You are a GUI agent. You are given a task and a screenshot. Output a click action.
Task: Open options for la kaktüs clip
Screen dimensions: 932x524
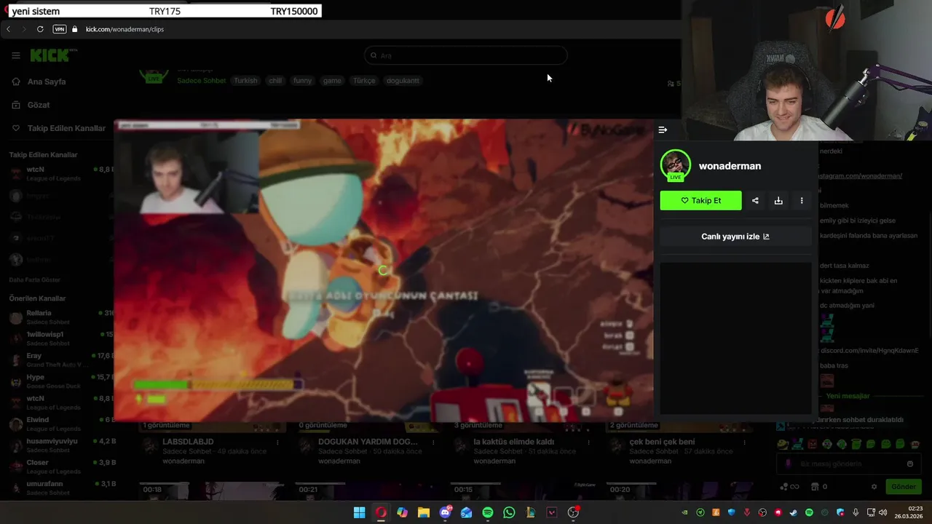[589, 442]
